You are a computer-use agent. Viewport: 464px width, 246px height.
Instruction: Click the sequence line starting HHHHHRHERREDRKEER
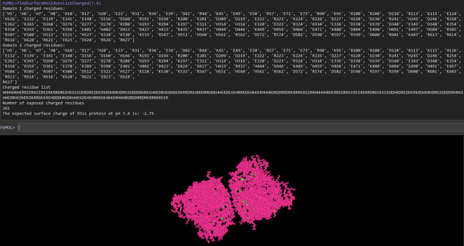click(233, 92)
